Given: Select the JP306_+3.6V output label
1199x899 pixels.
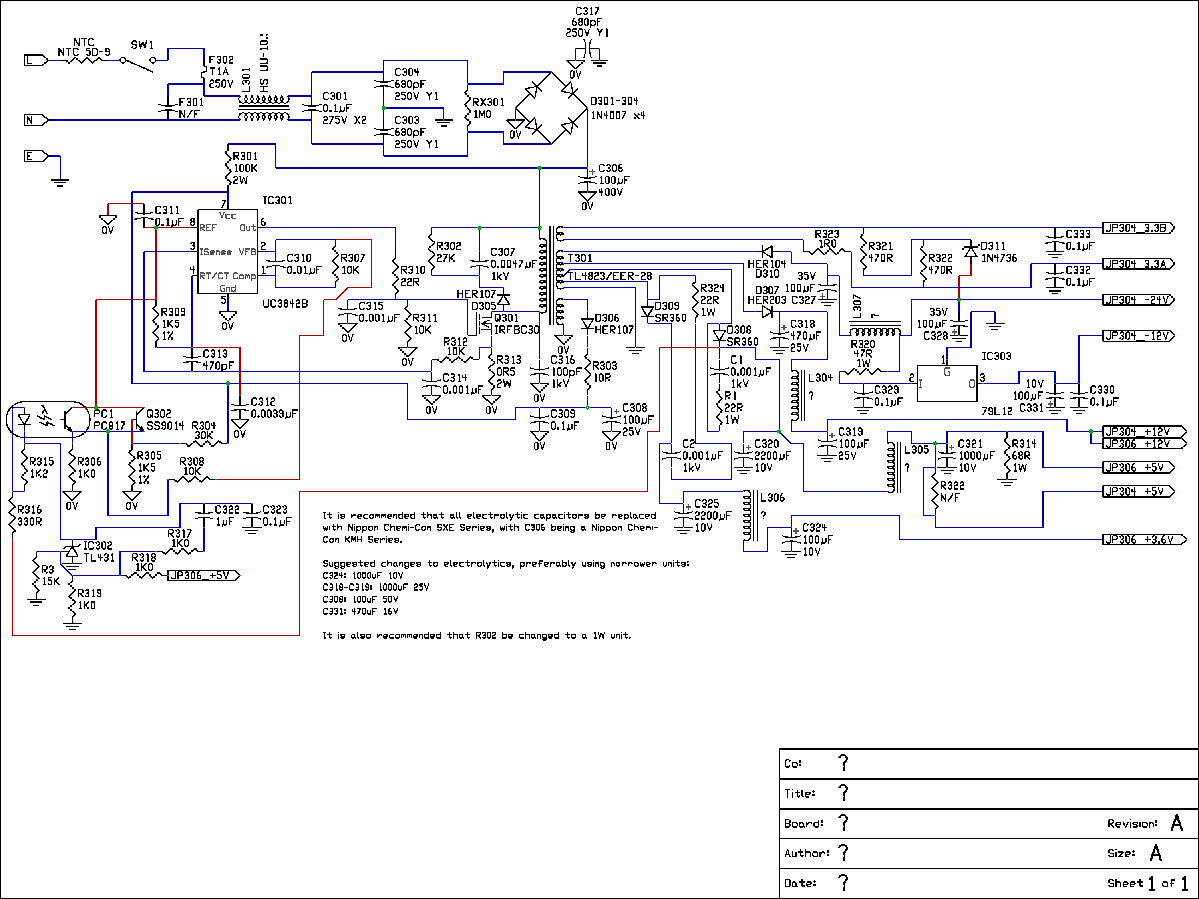Looking at the screenshot, I should [x=1144, y=540].
